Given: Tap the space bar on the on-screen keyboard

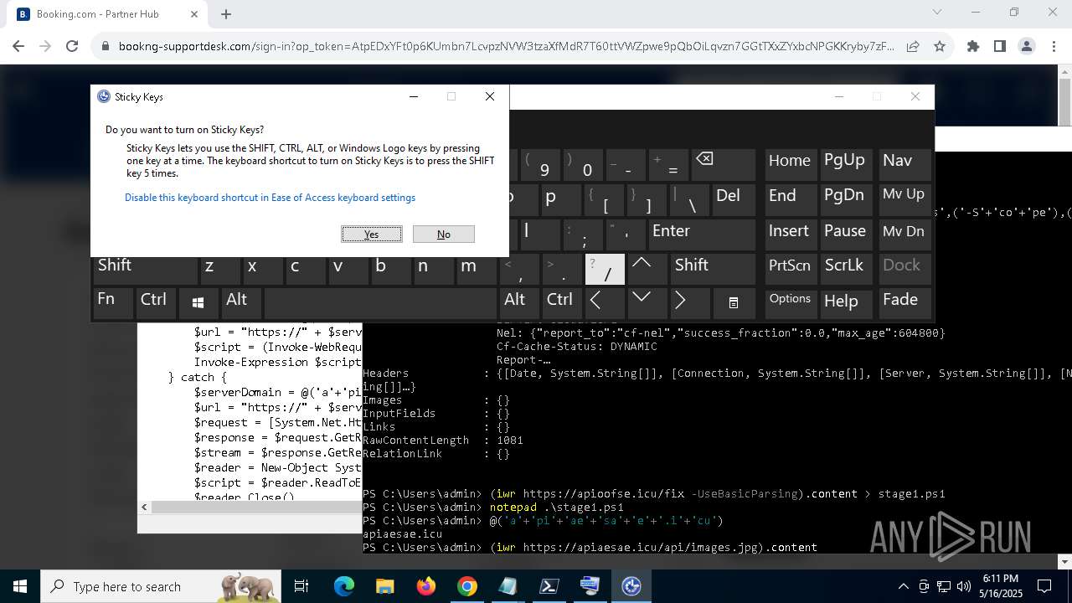Looking at the screenshot, I should coord(380,303).
